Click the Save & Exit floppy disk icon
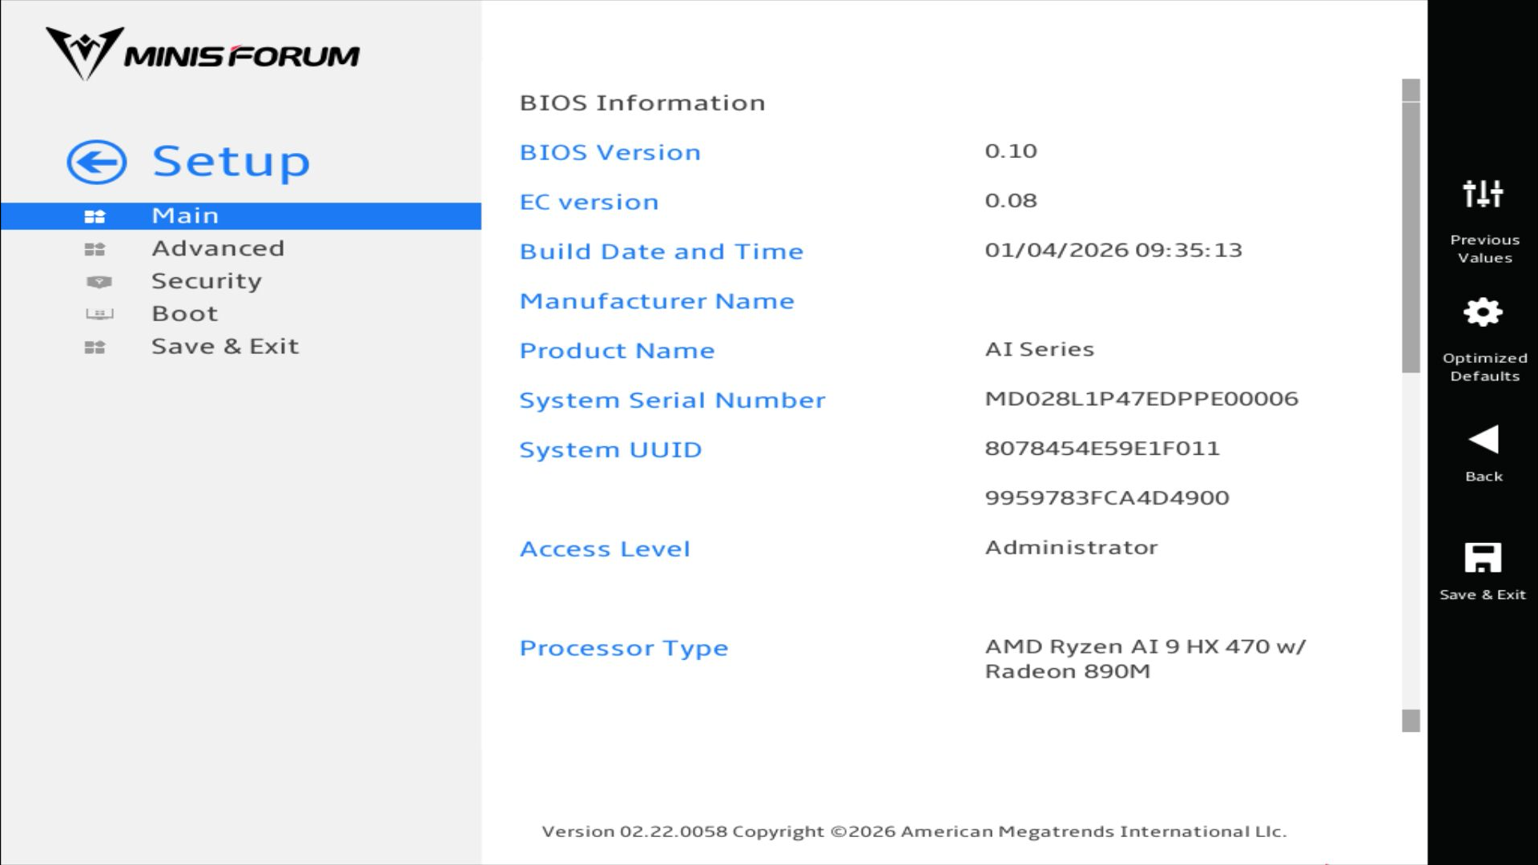 [x=1483, y=558]
